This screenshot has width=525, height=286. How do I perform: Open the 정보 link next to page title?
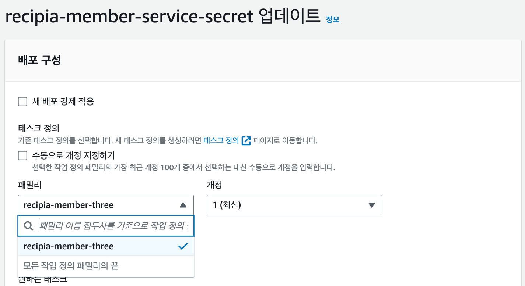pyautogui.click(x=332, y=19)
